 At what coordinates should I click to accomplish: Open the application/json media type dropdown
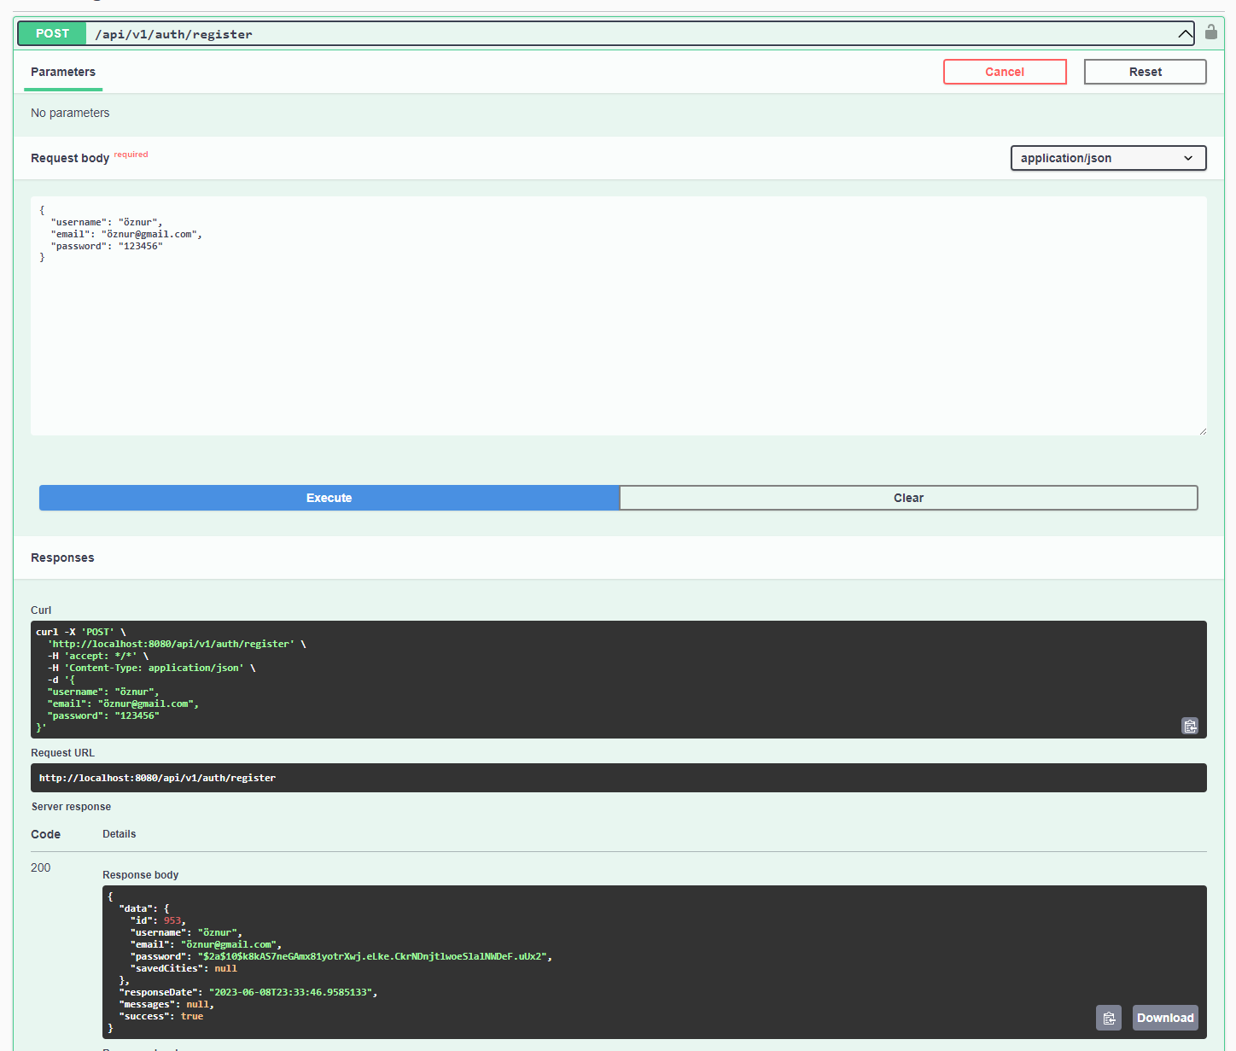pos(1107,158)
